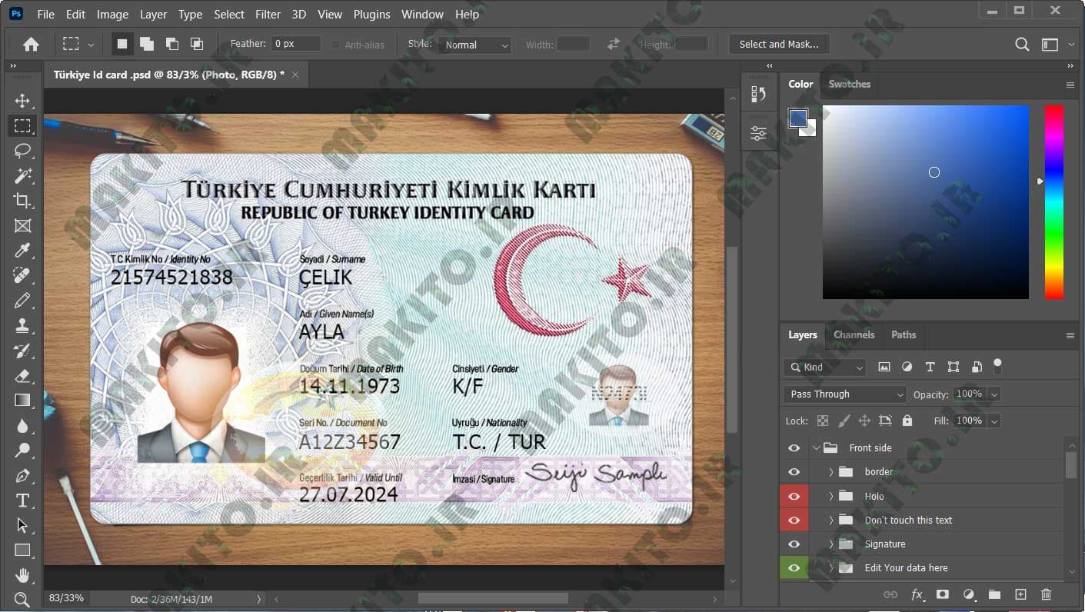The height and width of the screenshot is (612, 1085).
Task: Click the Feather input field
Action: tap(295, 44)
